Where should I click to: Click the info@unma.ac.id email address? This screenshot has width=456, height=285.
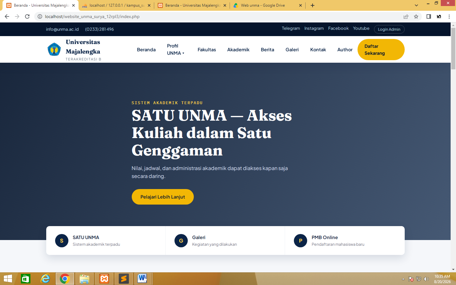tap(62, 29)
